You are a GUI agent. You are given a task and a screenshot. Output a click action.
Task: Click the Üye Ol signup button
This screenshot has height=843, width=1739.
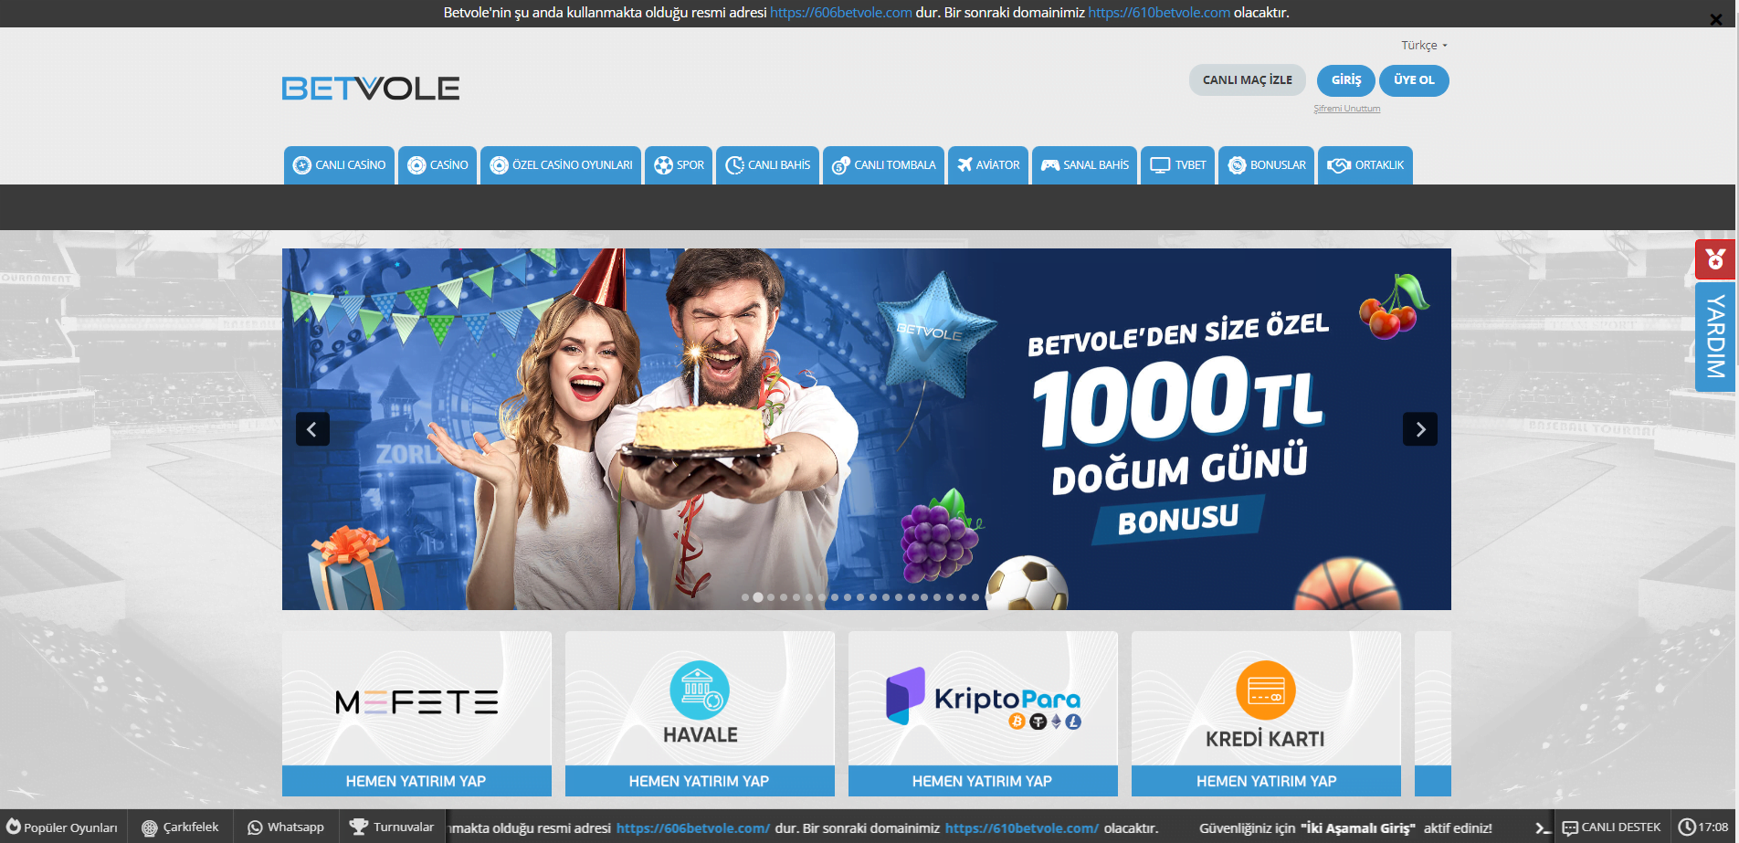tap(1413, 80)
